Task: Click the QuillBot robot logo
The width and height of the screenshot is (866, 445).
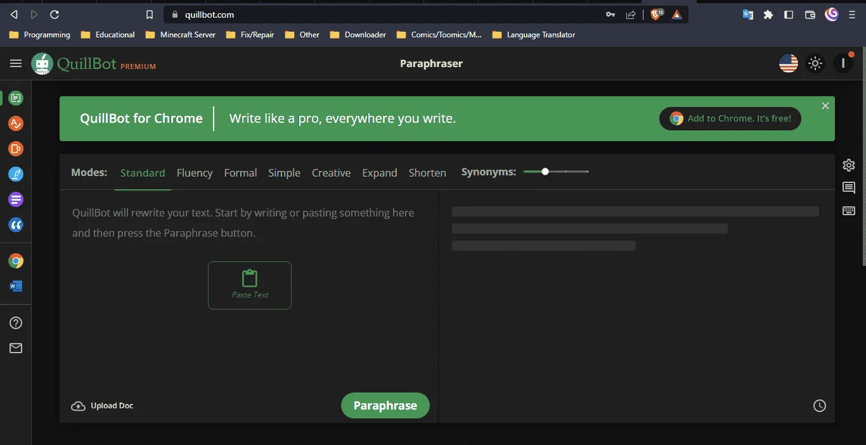Action: tap(42, 63)
